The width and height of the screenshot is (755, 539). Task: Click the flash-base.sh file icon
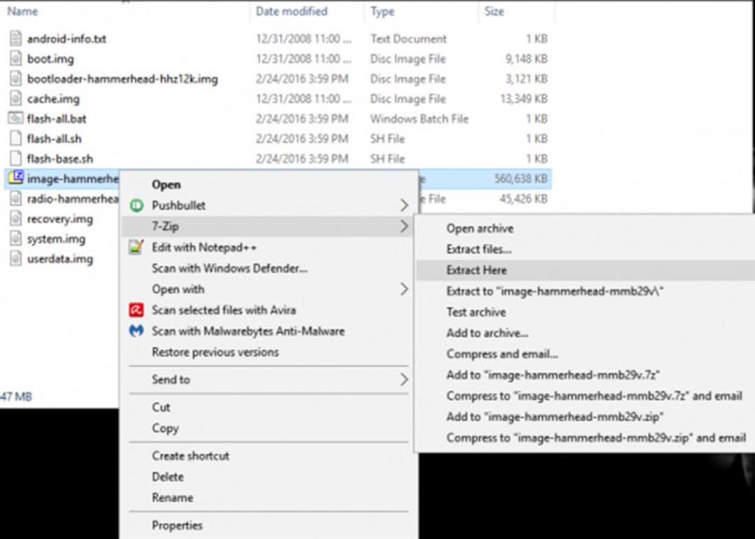[15, 159]
